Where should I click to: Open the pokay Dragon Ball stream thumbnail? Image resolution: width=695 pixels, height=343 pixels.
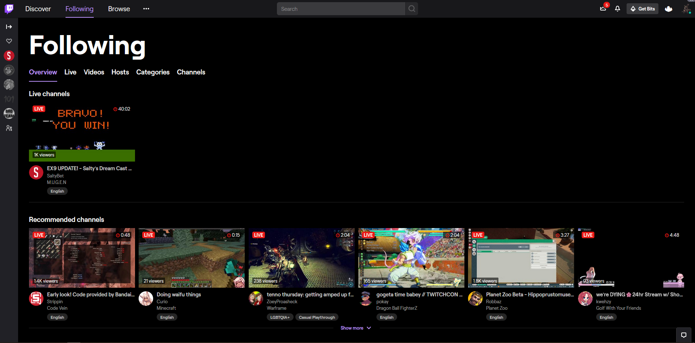411,258
